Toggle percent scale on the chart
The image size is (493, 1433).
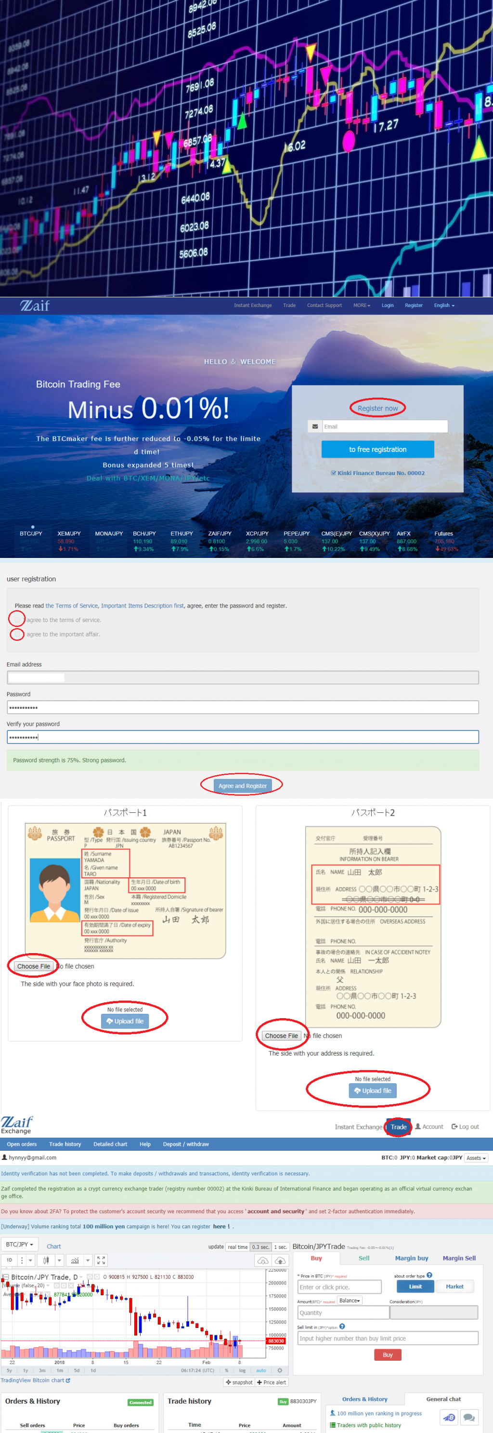(226, 1370)
